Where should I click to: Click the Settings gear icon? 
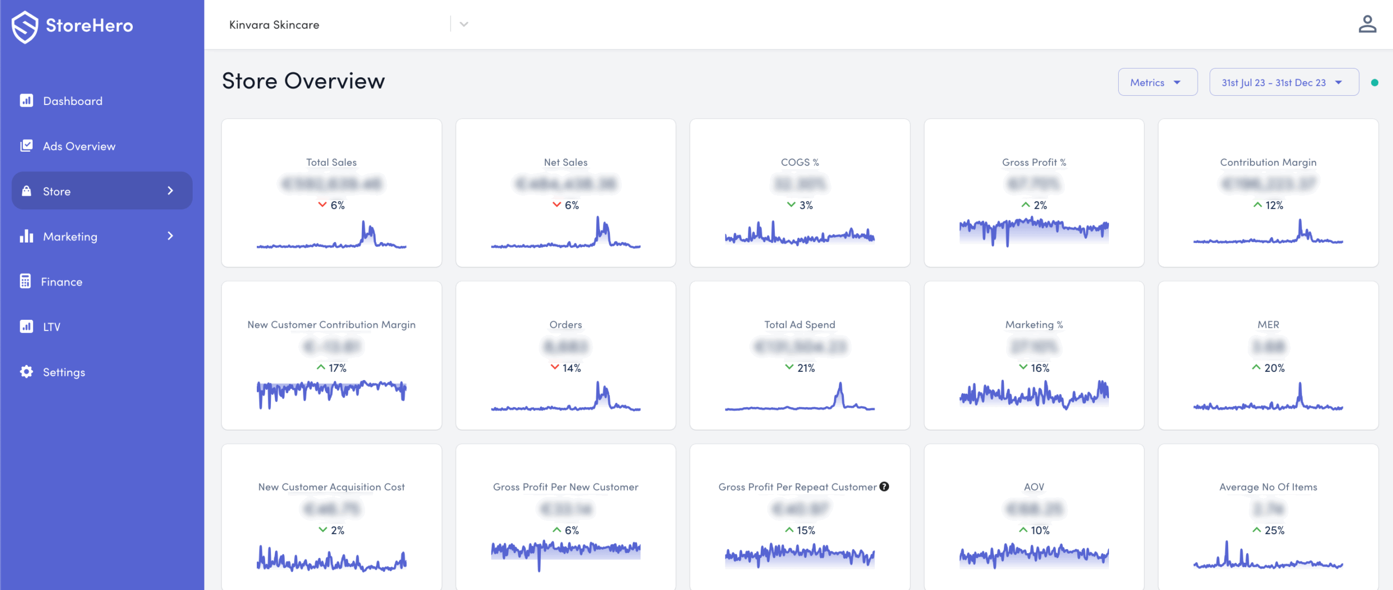pyautogui.click(x=26, y=372)
